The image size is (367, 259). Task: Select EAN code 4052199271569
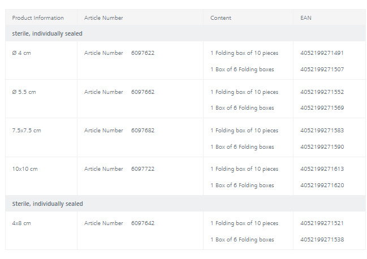click(322, 108)
